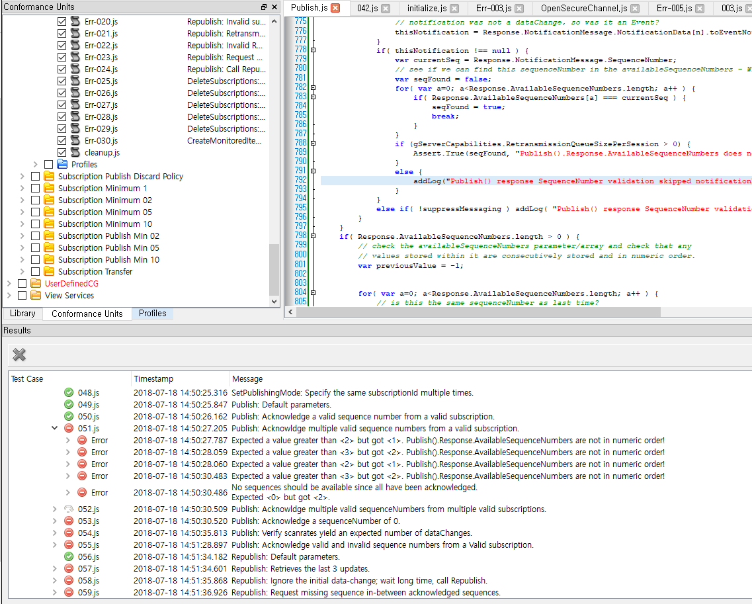The image size is (752, 604).
Task: Close the Err-005.js tab
Action: click(x=699, y=8)
